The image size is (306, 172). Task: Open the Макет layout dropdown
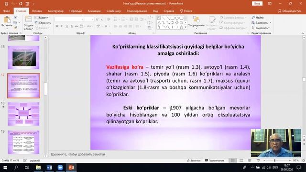pos(42,18)
